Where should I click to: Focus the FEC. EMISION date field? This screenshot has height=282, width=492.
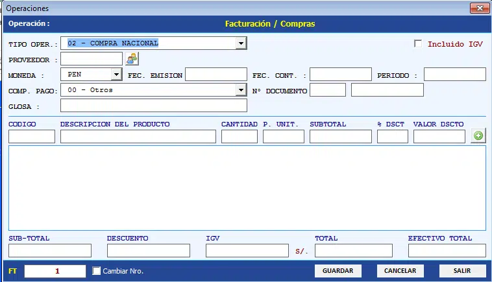coord(215,75)
